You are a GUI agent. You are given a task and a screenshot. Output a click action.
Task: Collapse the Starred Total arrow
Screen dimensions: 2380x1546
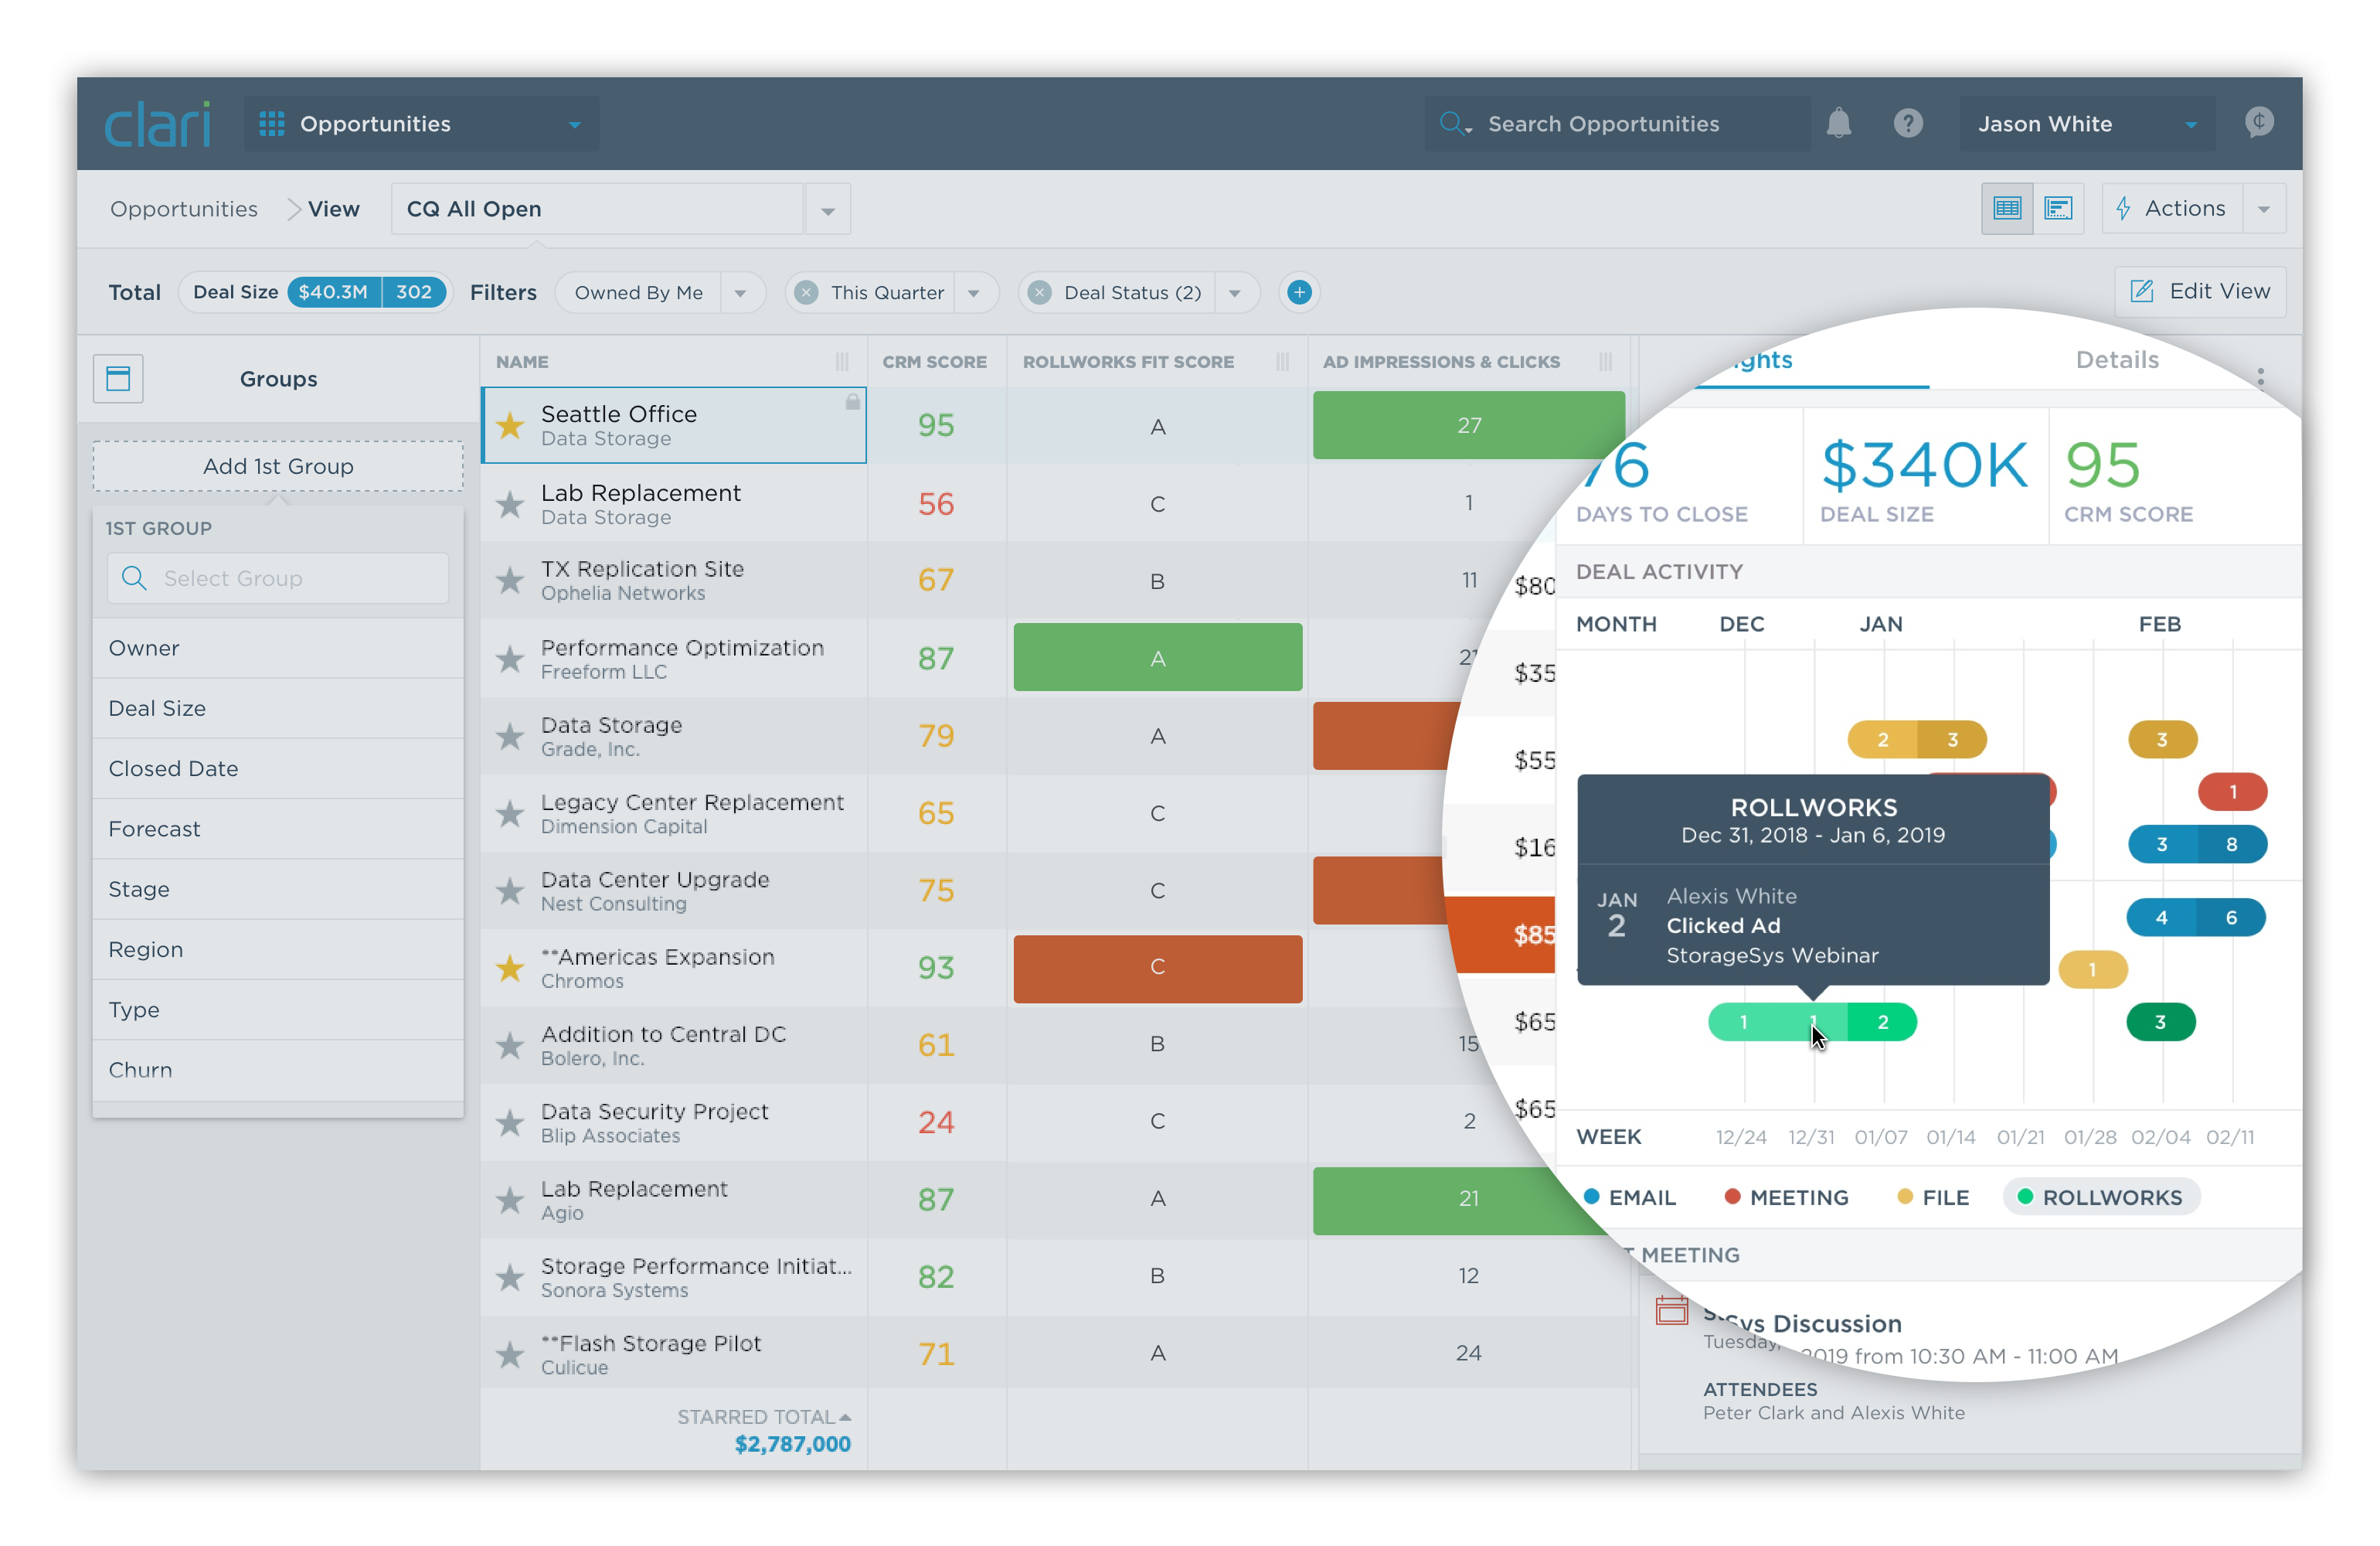[845, 1417]
